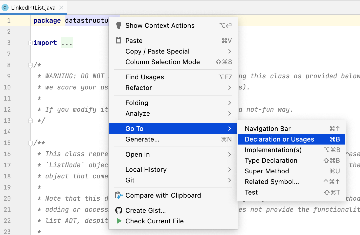Select Declaration or Usages
The image size is (360, 235).
pos(279,139)
